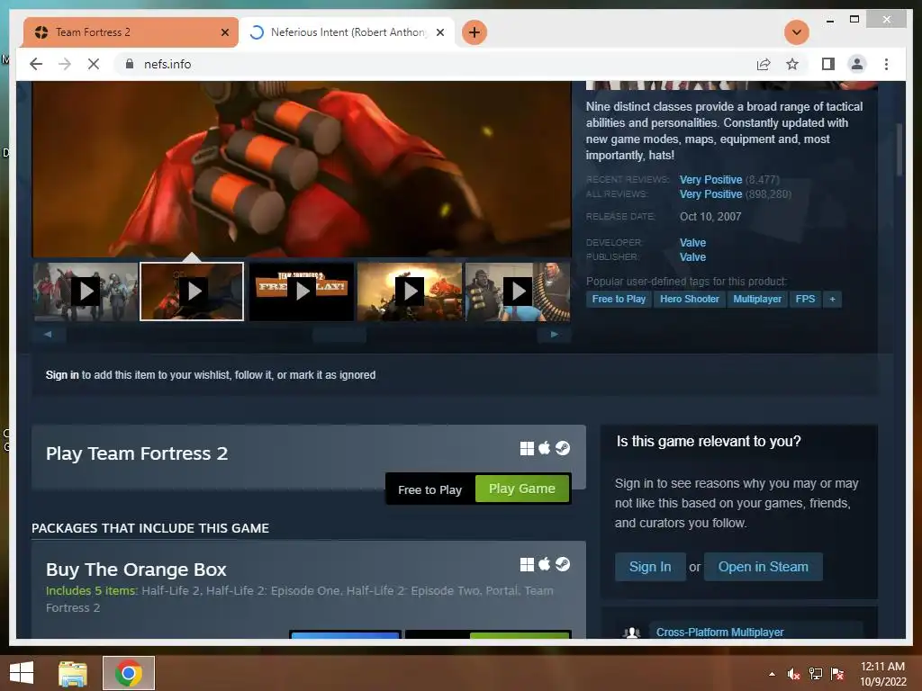The height and width of the screenshot is (691, 922).
Task: Click the release date 'Oct 10, 2007'
Action: pyautogui.click(x=710, y=216)
